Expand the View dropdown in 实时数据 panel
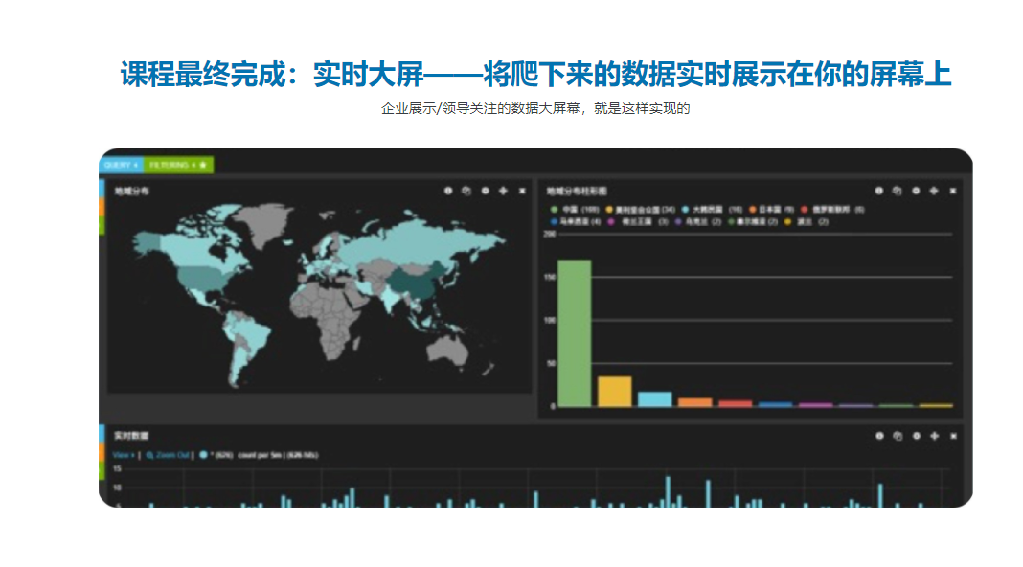The width and height of the screenshot is (1023, 567). point(125,455)
